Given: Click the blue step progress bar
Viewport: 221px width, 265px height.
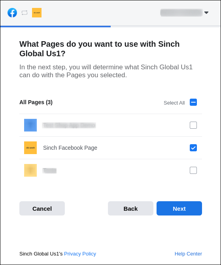Looking at the screenshot, I should 55,27.
